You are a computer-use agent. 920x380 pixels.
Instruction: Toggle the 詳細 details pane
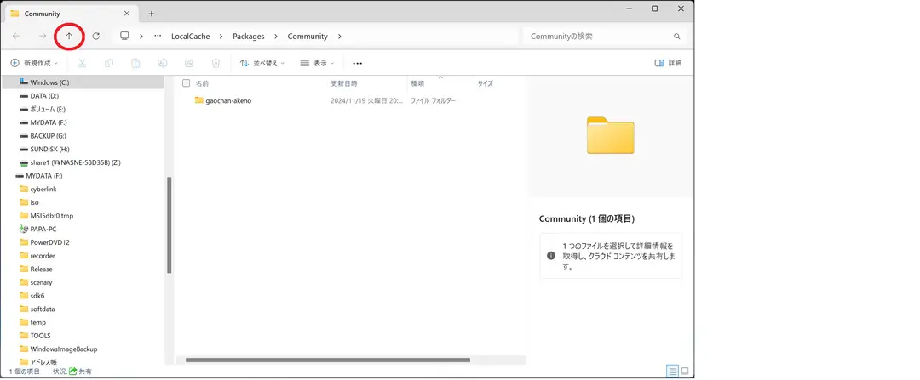[x=668, y=63]
